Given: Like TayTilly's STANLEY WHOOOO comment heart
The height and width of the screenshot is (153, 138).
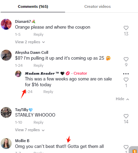Looking at the screenshot, I should 126,116.
